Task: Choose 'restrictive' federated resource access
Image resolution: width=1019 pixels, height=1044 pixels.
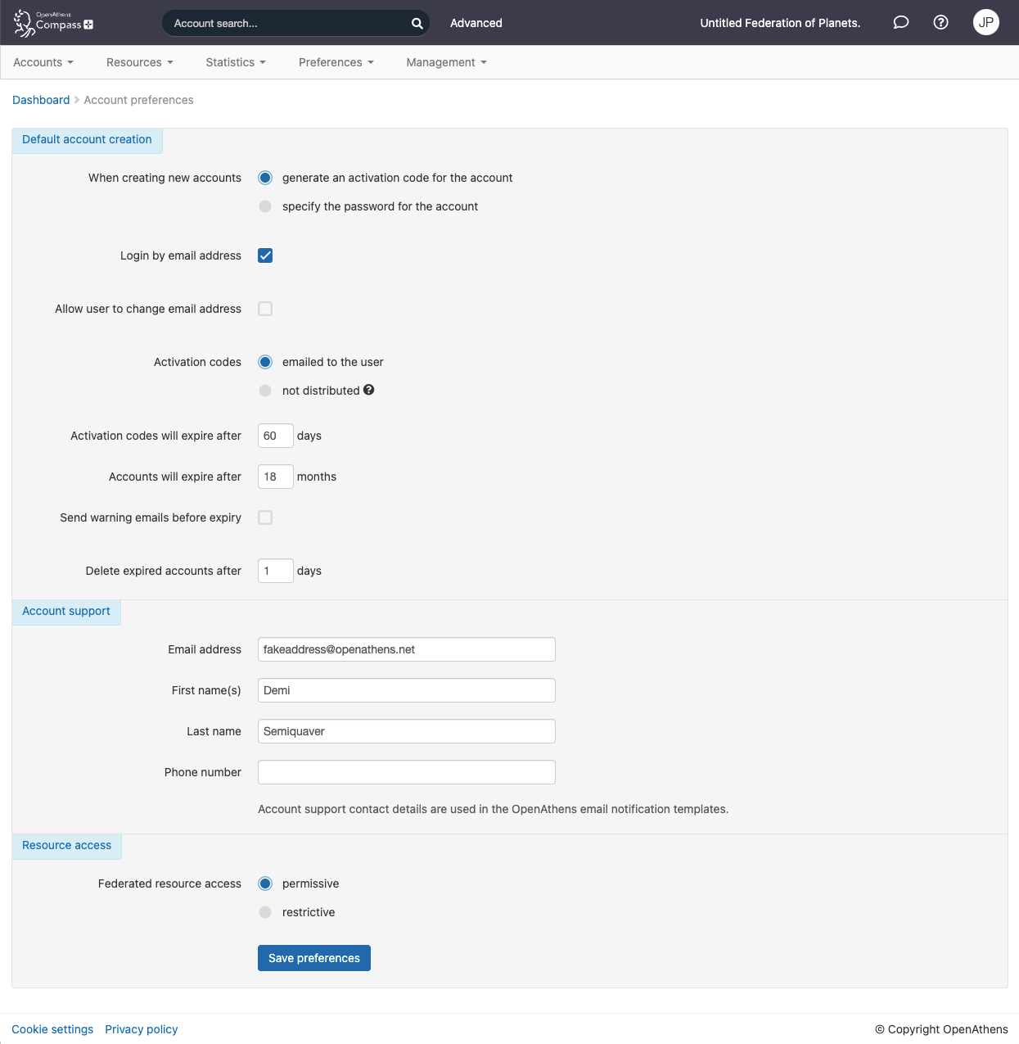Action: click(265, 912)
